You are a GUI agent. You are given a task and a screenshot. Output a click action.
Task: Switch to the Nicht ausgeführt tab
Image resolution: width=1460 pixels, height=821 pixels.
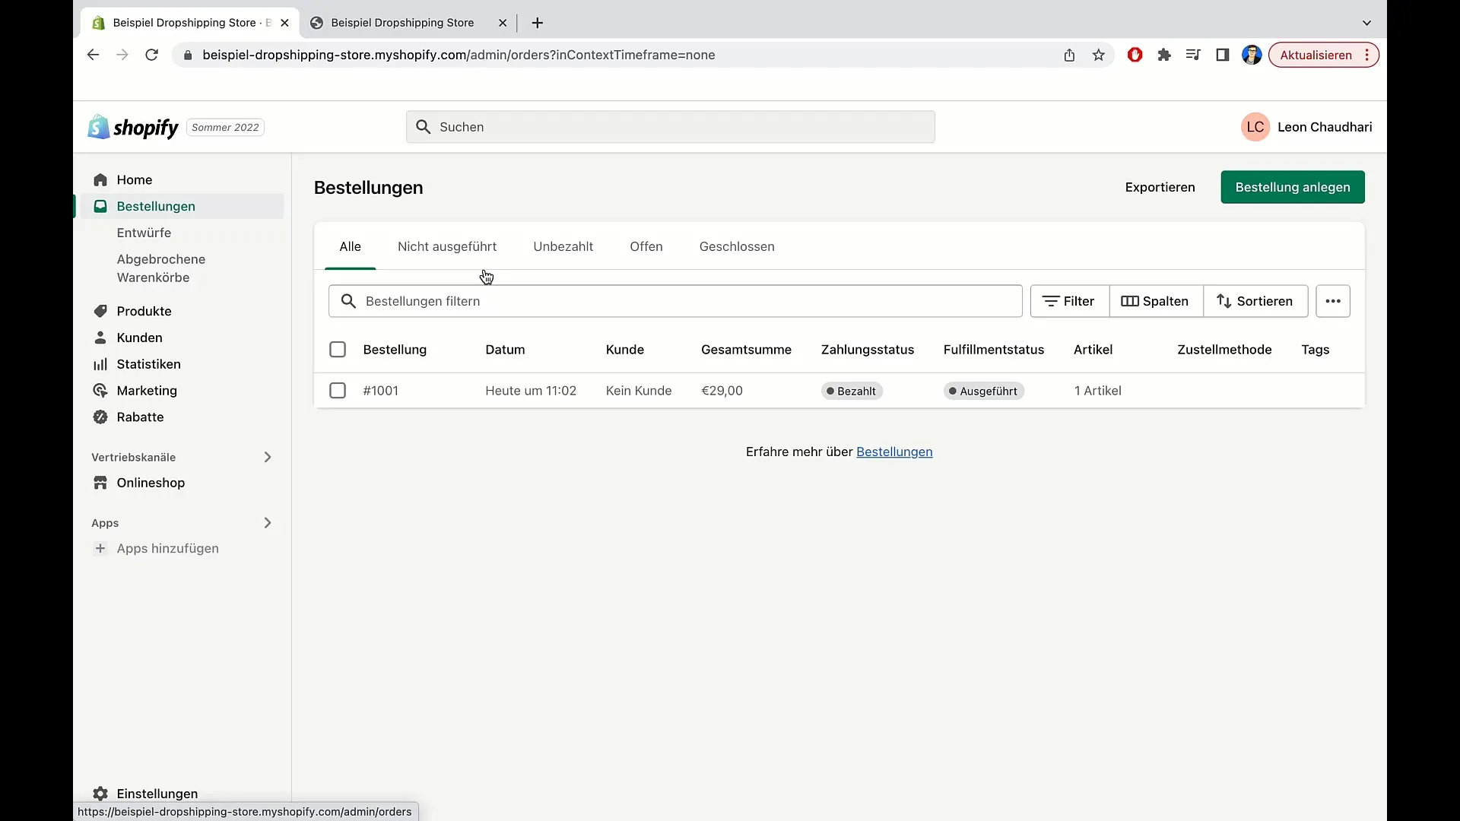pyautogui.click(x=447, y=246)
